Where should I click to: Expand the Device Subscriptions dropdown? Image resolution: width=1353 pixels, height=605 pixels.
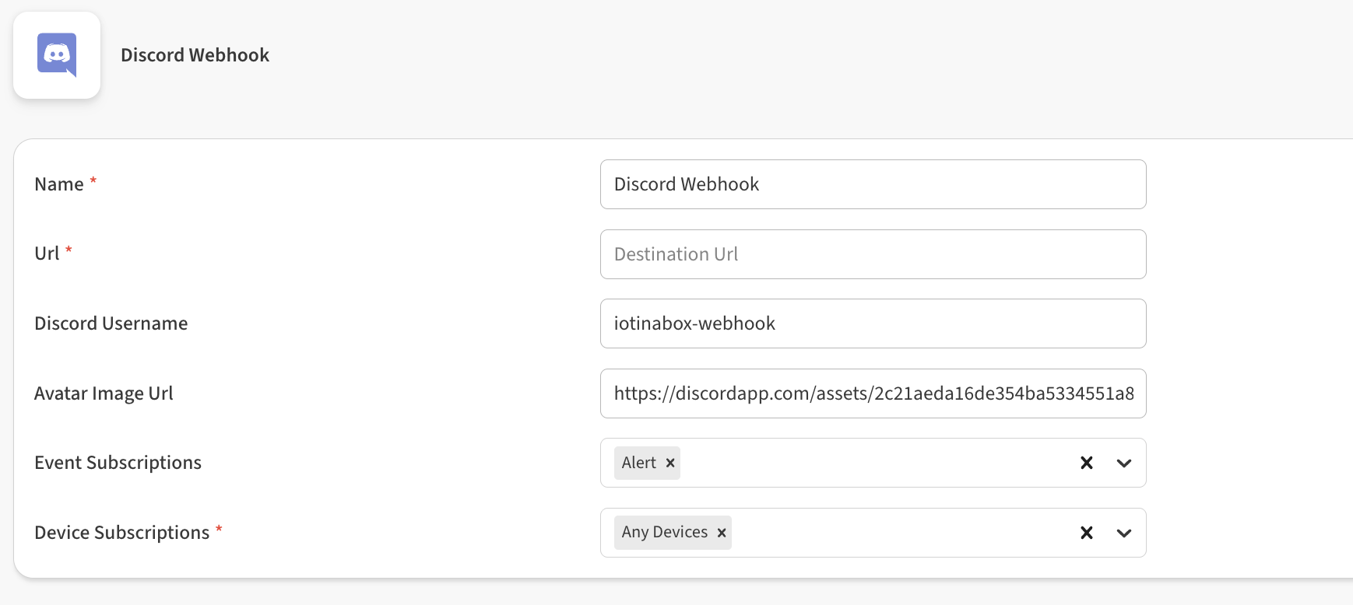point(1124,533)
